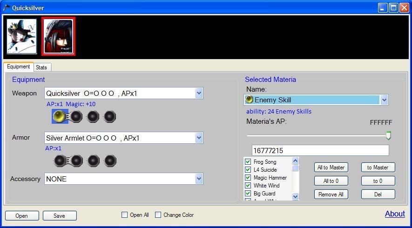Select the yellow Enemy Skill materia slot
412x228 pixels.
pos(60,116)
